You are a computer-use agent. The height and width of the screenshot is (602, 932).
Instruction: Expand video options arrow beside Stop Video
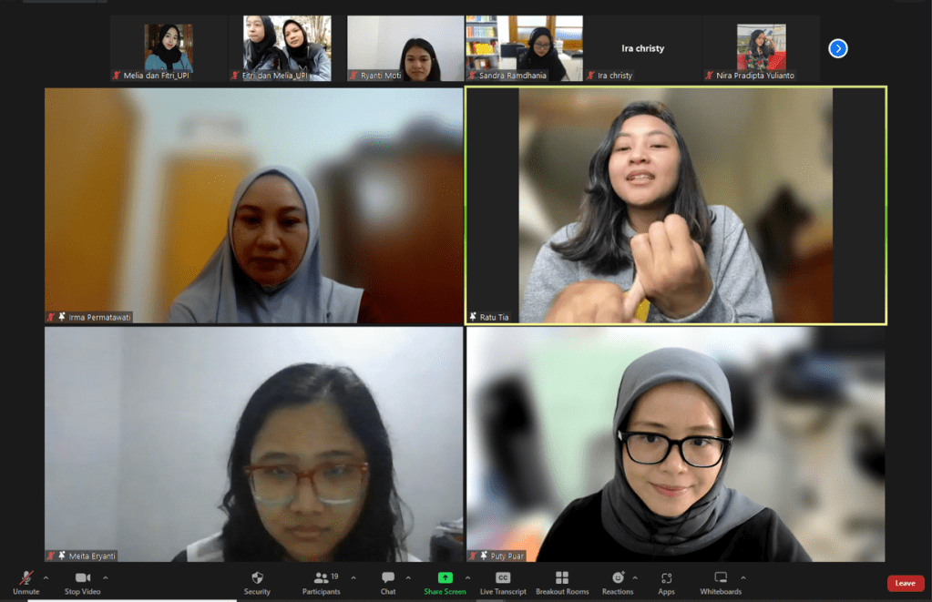coord(106,577)
